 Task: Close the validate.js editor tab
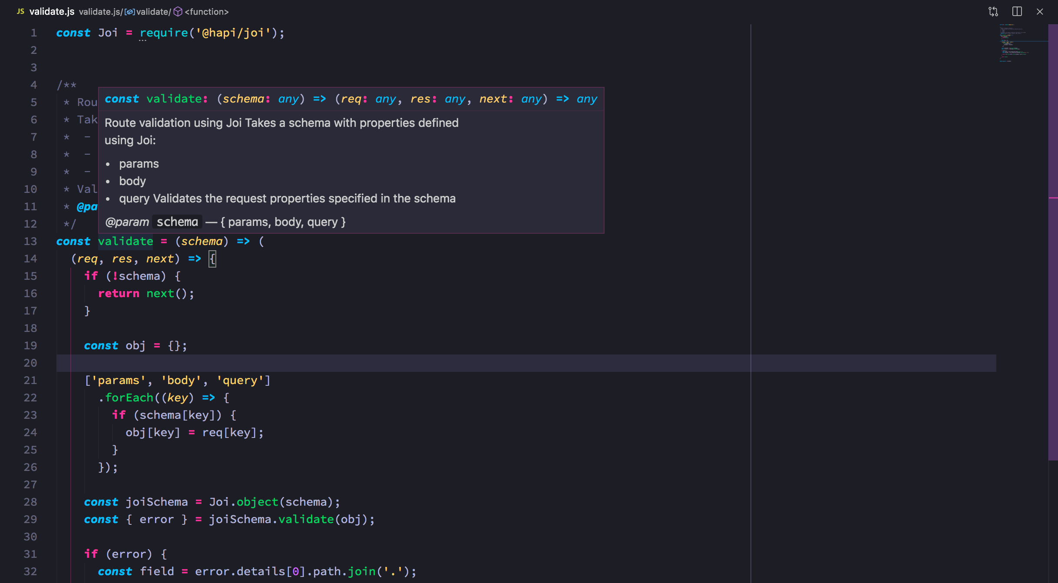[x=1040, y=12]
